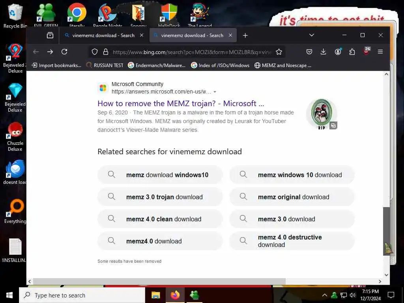
Task: Reload the current Bing page
Action: coord(64,52)
